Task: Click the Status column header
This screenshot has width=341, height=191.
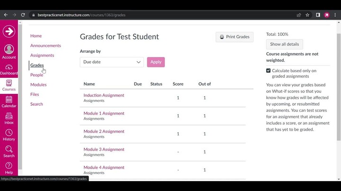Action: pos(156,84)
